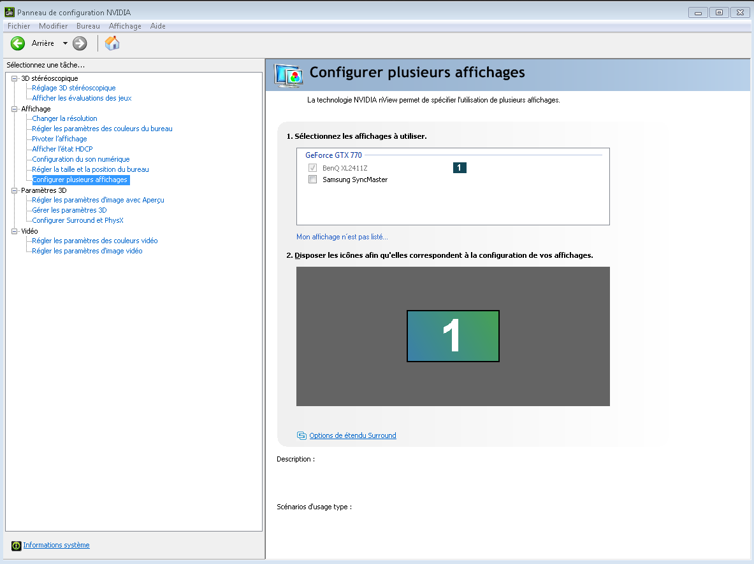Open the Bureau menu

click(x=88, y=26)
